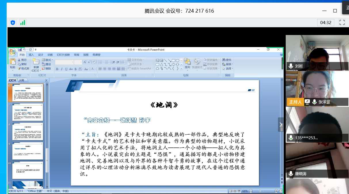Expand the side panel chevron arrow
This screenshot has height=194, width=349.
coord(281,125)
